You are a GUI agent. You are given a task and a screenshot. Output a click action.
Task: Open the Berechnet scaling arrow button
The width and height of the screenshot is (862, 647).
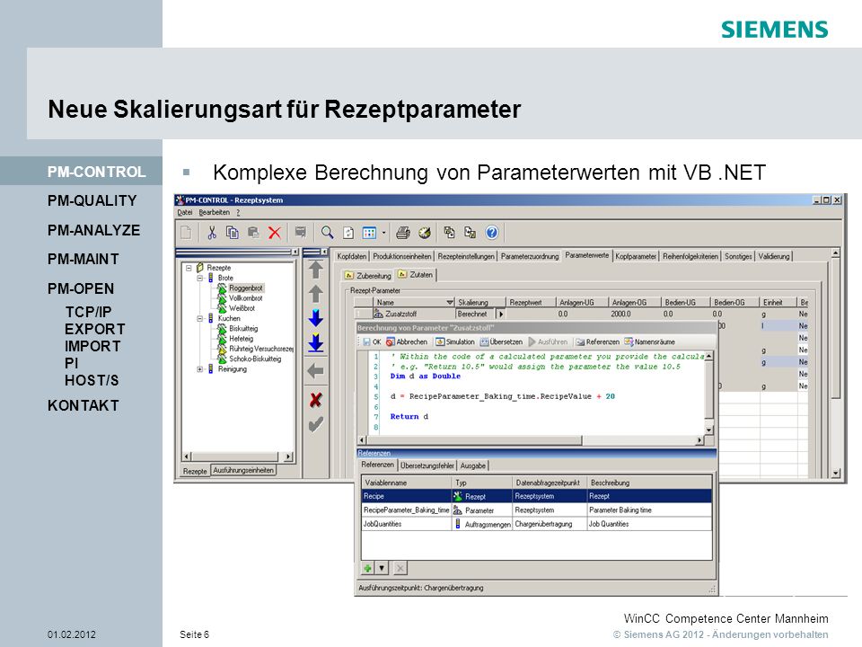(501, 315)
